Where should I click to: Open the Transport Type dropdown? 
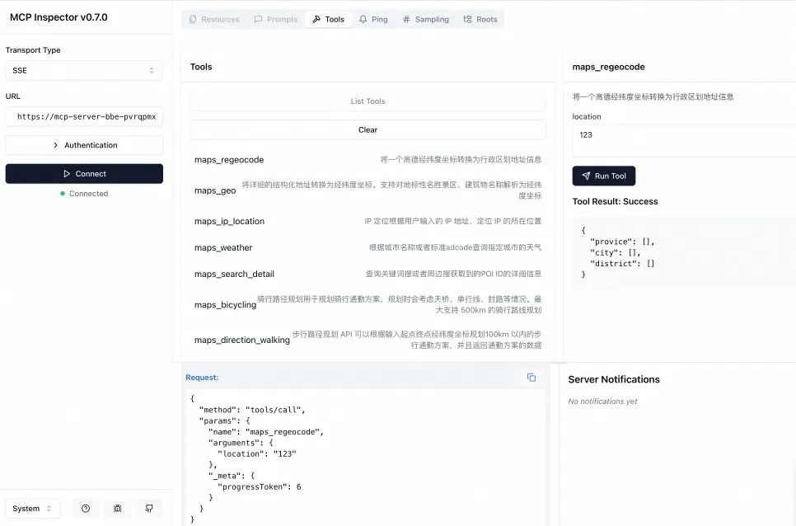(83, 70)
